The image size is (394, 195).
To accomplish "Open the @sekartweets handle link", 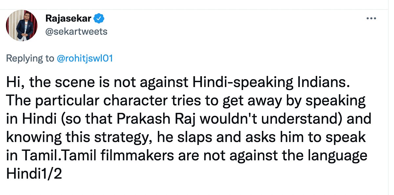I will [76, 31].
